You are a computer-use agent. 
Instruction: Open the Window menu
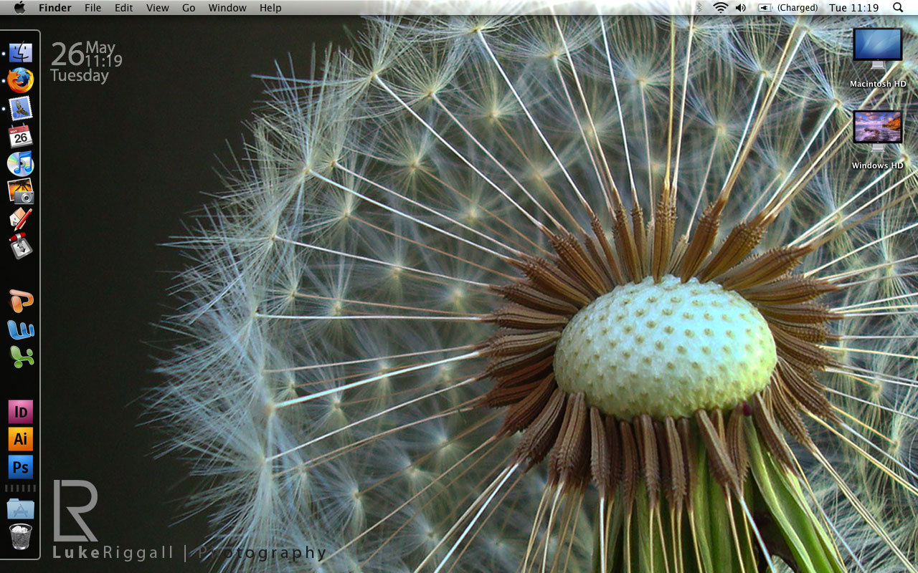tap(227, 8)
